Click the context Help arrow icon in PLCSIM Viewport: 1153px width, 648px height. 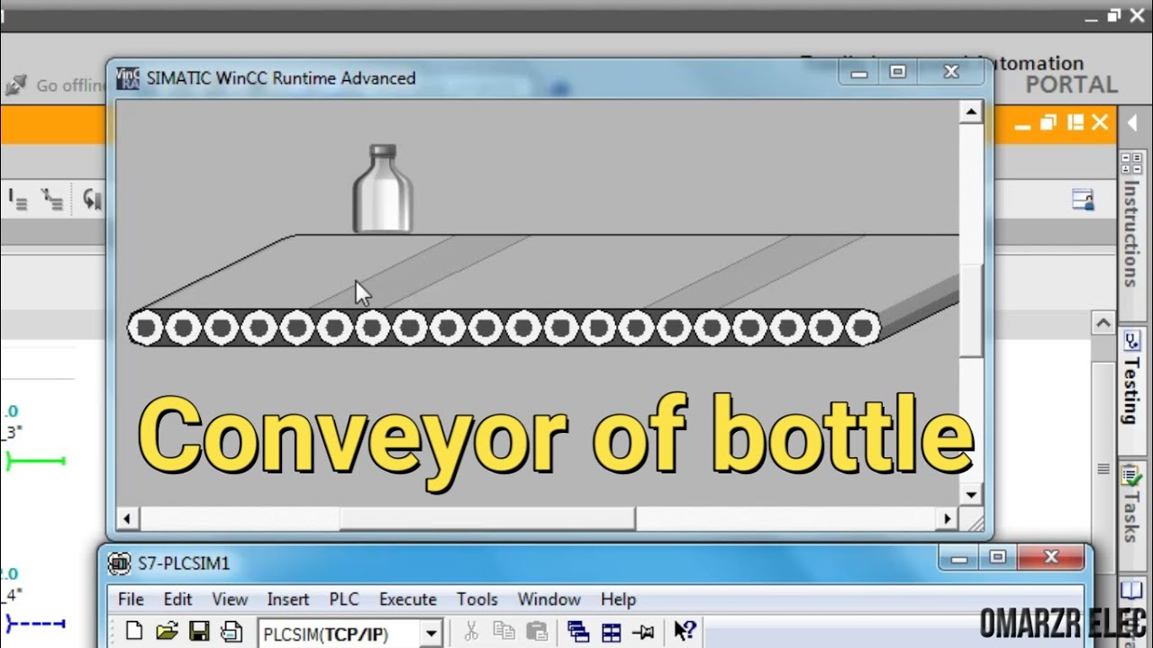[685, 632]
